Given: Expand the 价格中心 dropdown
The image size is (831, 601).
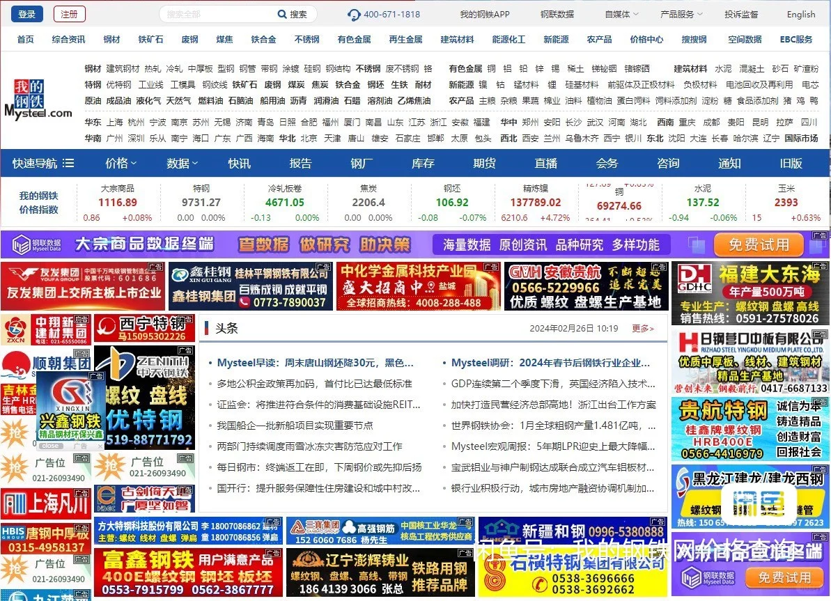Looking at the screenshot, I should 646,40.
